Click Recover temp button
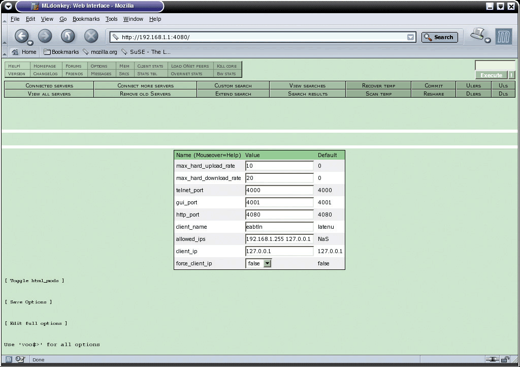The image size is (520, 367). 378,85
